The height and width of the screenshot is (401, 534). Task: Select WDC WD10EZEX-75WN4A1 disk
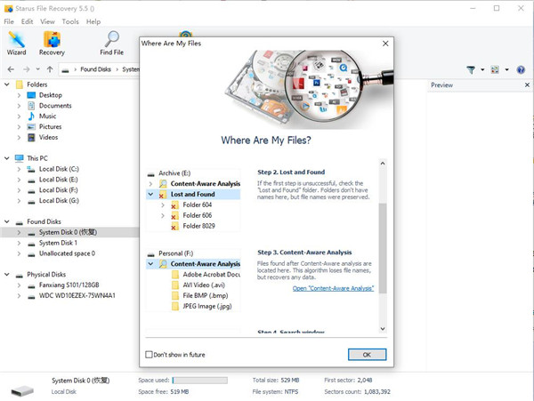coord(77,295)
